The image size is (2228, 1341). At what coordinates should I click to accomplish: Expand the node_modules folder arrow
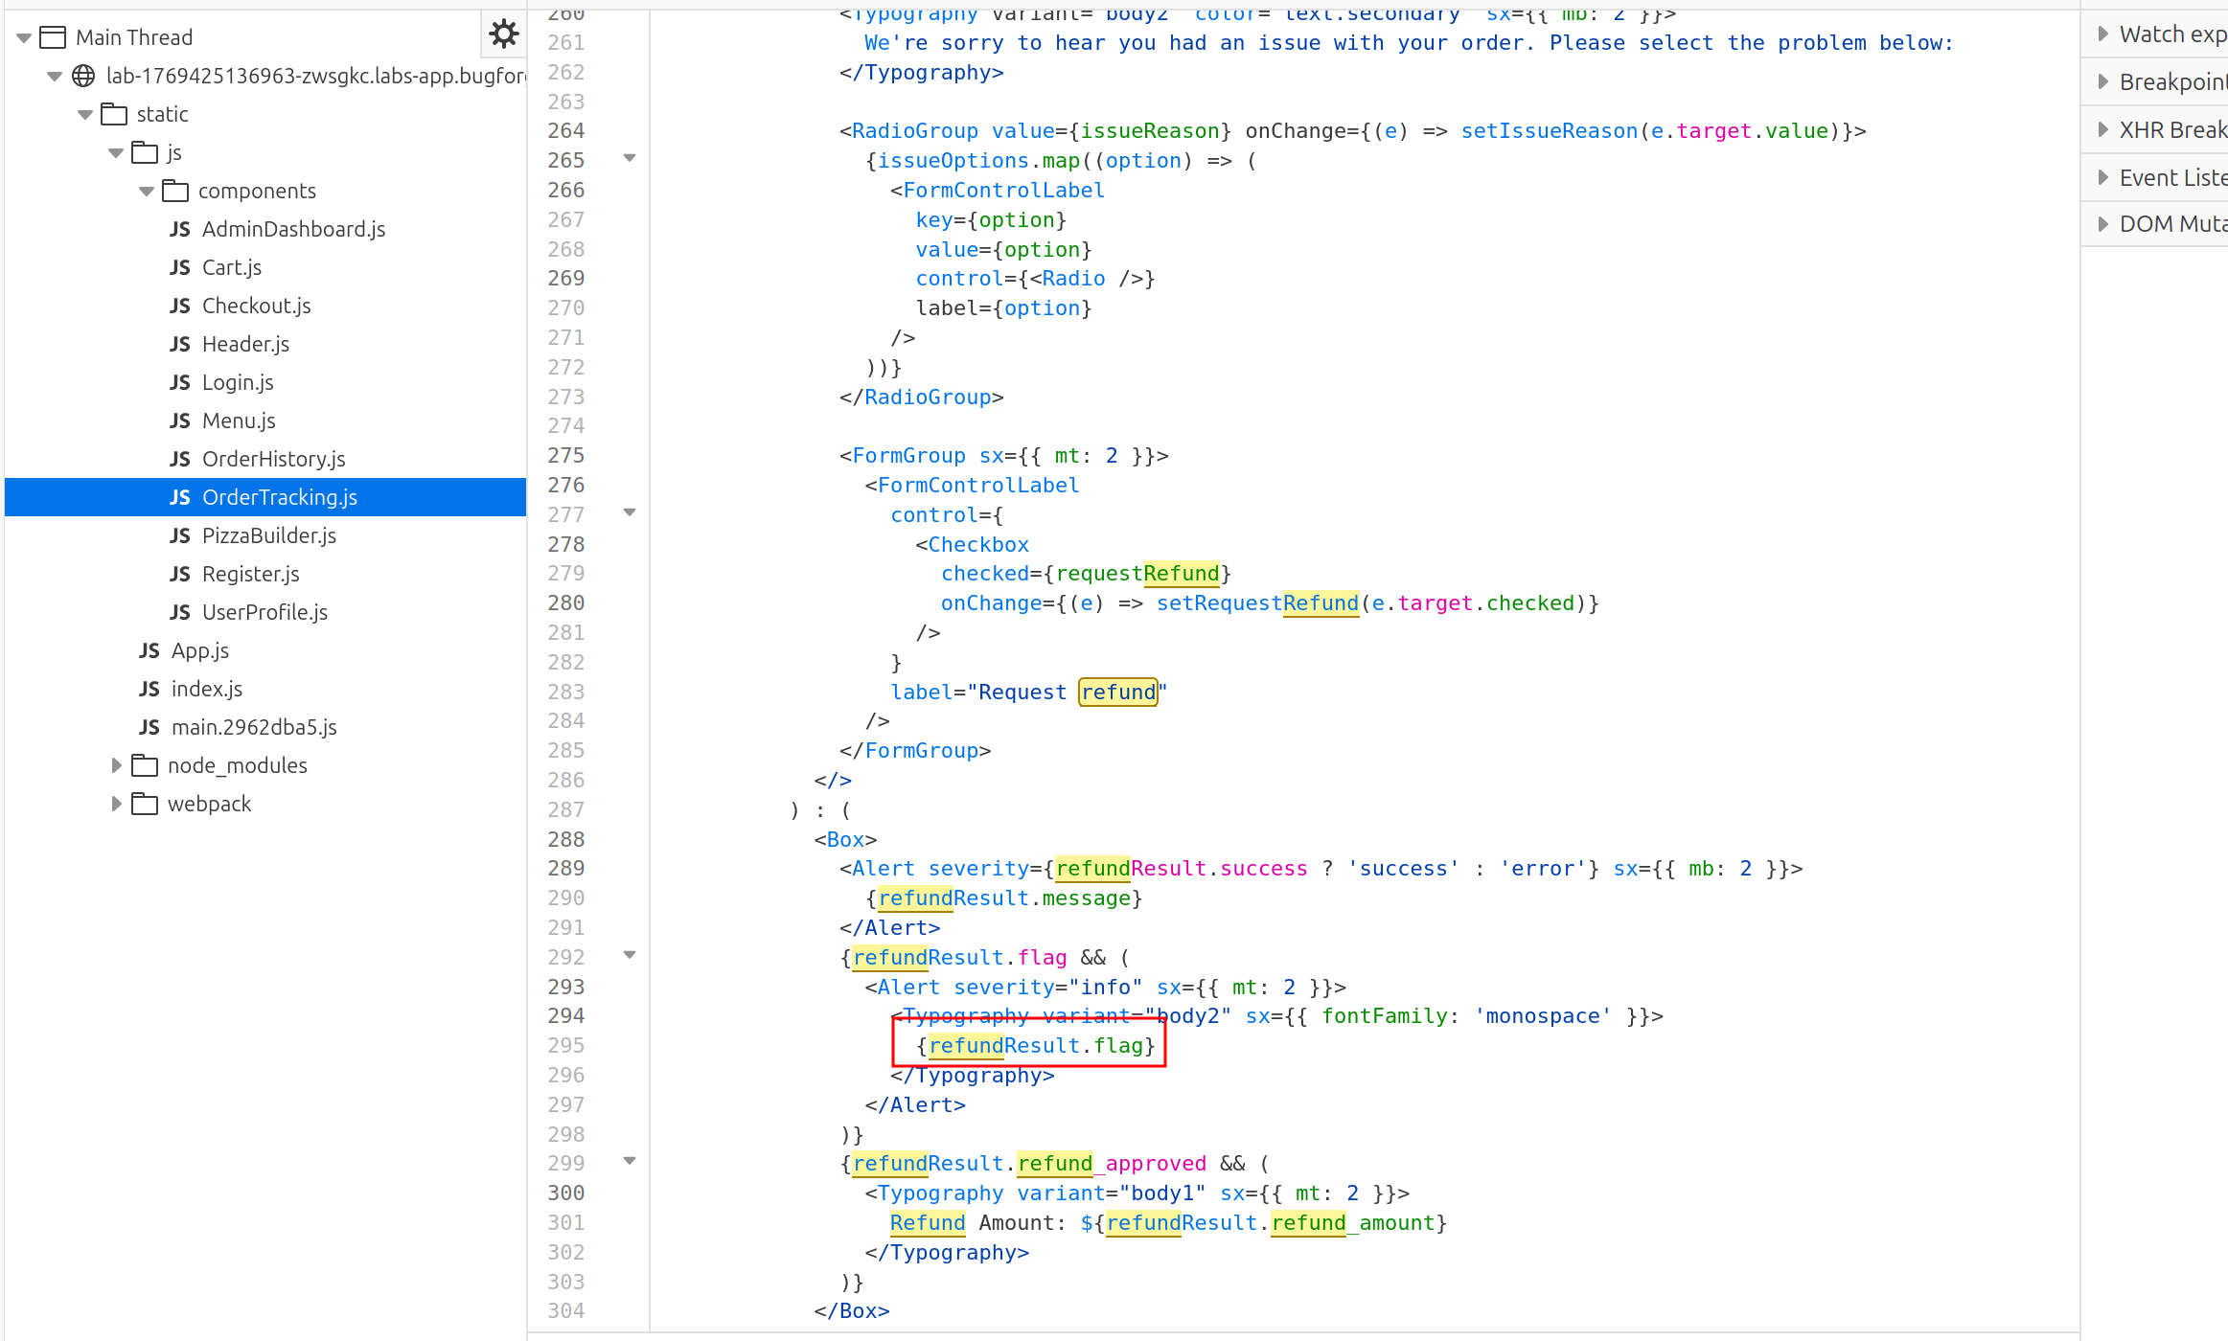(116, 765)
